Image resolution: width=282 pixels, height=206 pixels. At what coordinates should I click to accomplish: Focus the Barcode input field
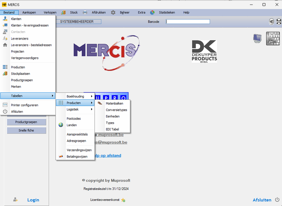point(188,21)
